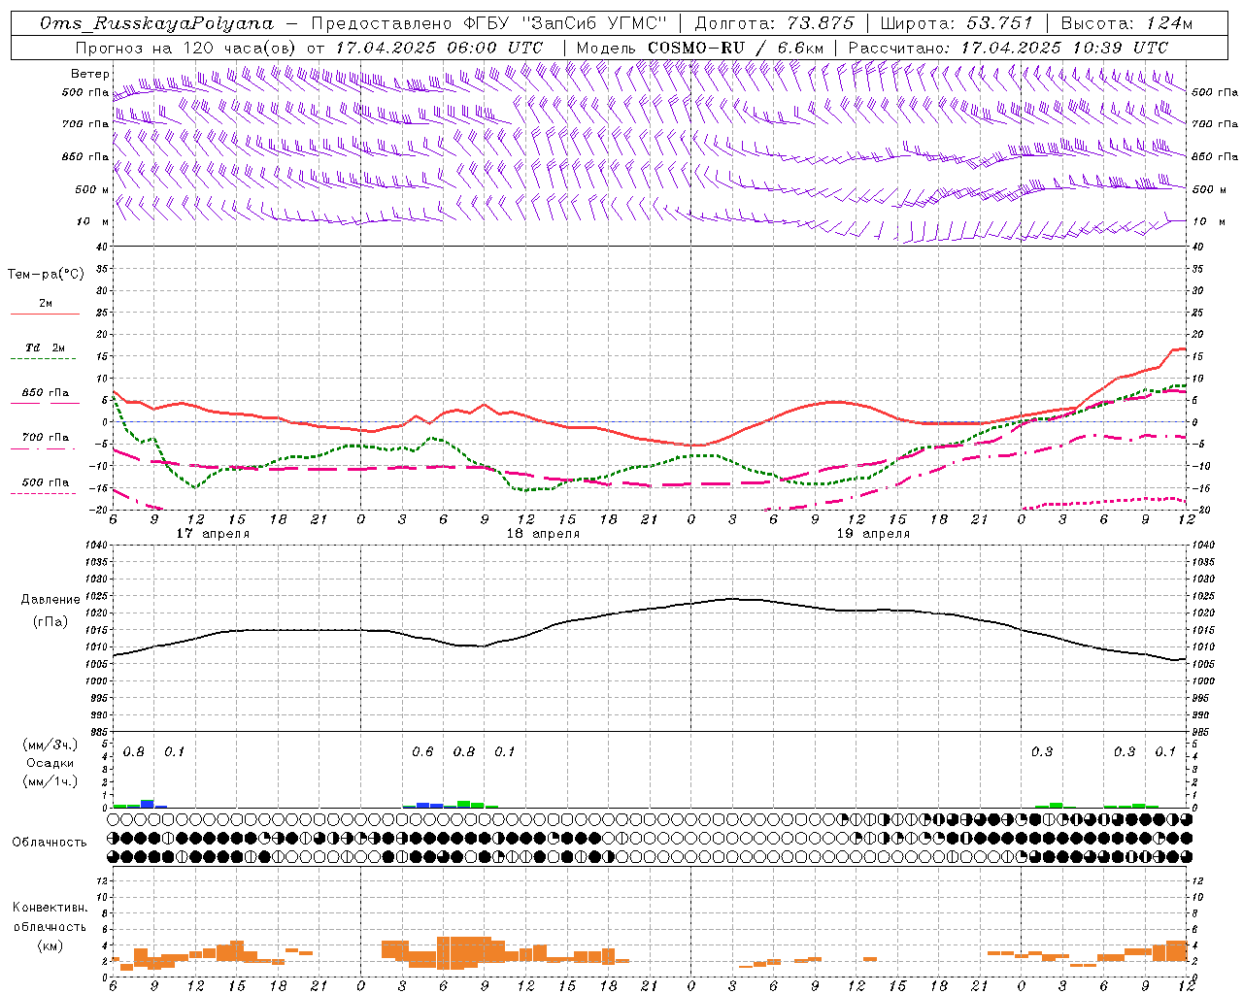This screenshot has height=994, width=1243.
Task: Click the (мм/3ч.) precipitation unit label
Action: (50, 745)
